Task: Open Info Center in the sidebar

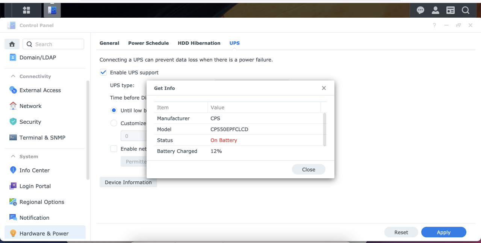Action: coord(35,170)
